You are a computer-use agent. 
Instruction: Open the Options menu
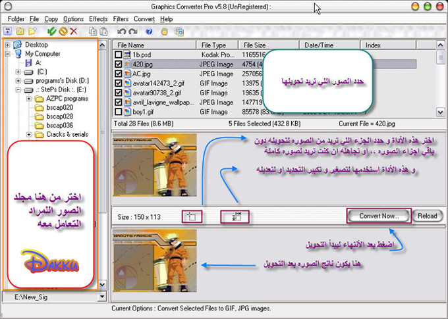point(73,19)
